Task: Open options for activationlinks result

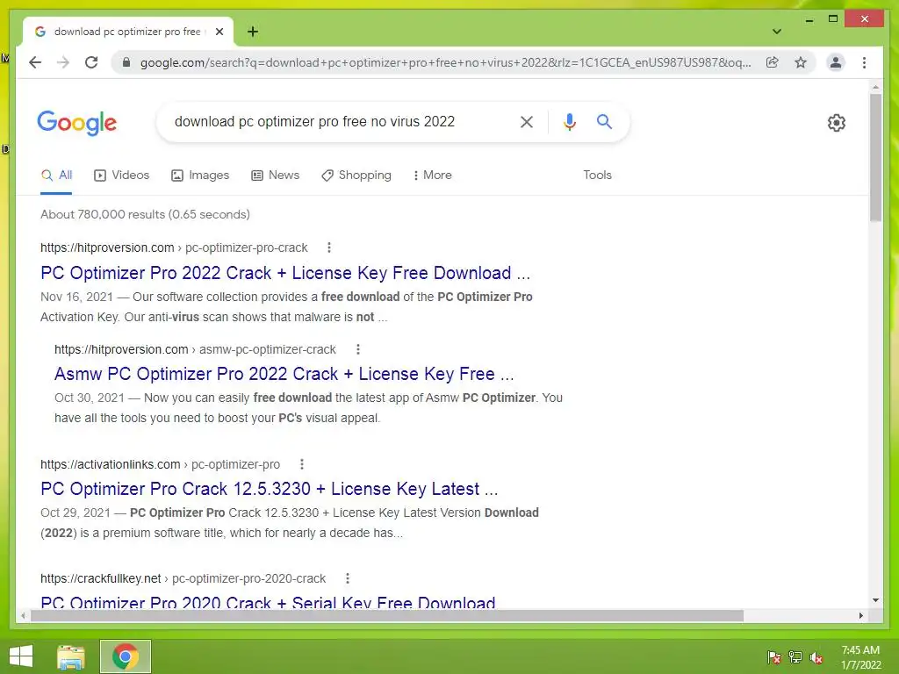Action: pos(302,464)
